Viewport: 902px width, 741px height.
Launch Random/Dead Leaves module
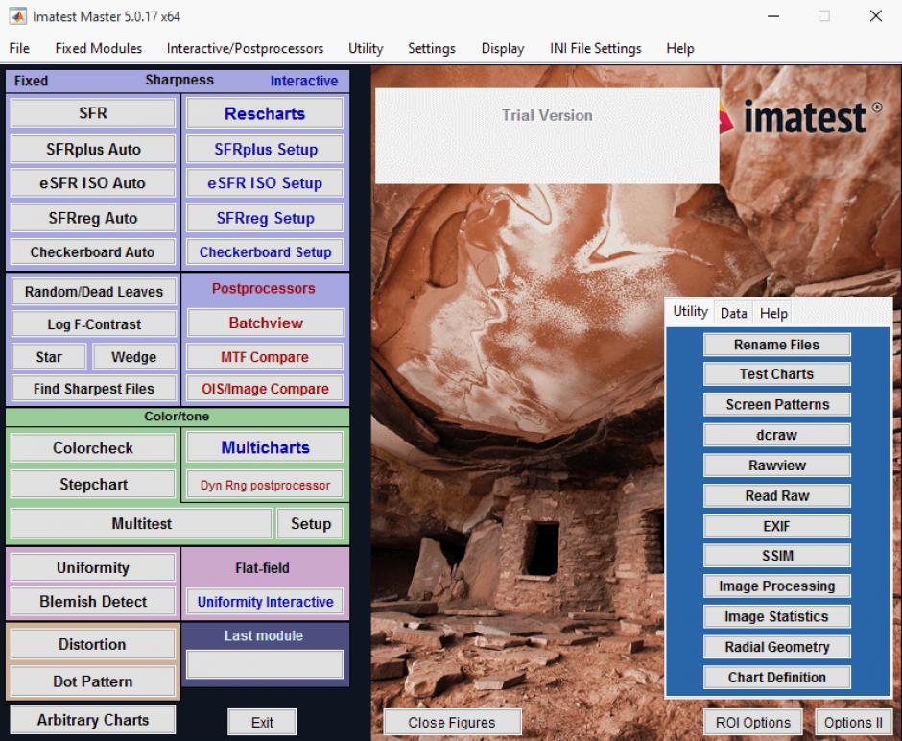click(94, 292)
